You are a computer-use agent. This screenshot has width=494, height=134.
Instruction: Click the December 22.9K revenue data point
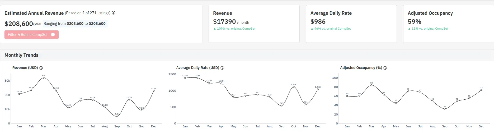click(154, 91)
